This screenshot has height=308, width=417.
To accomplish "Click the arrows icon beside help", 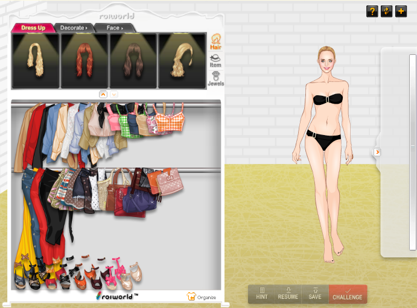I will (386, 11).
